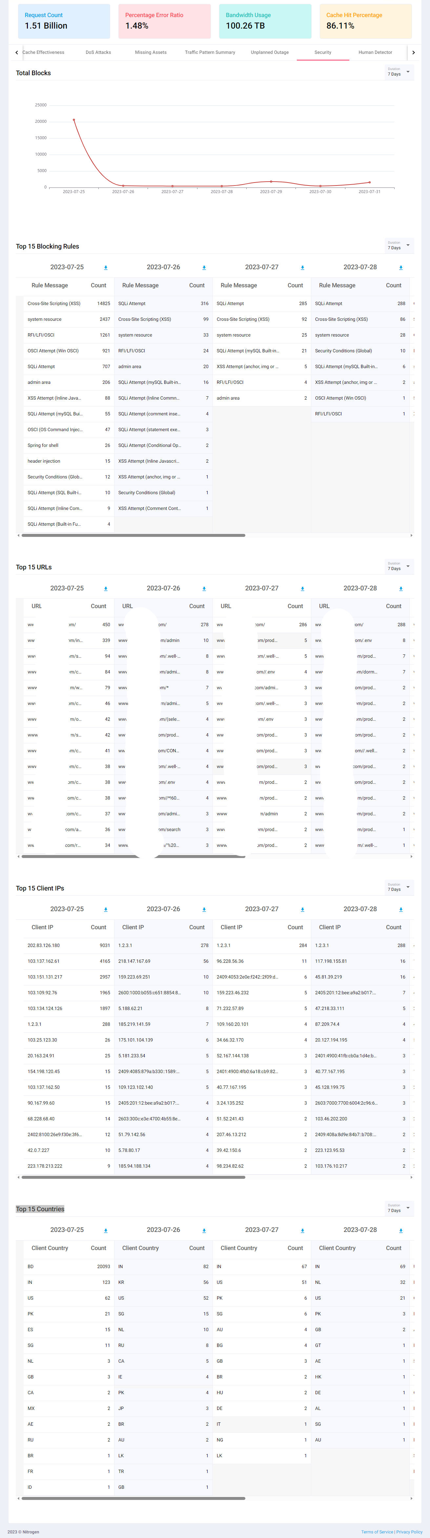
Task: Click Cross-Site Scripting (XSS) count 14825
Action: pyautogui.click(x=103, y=304)
